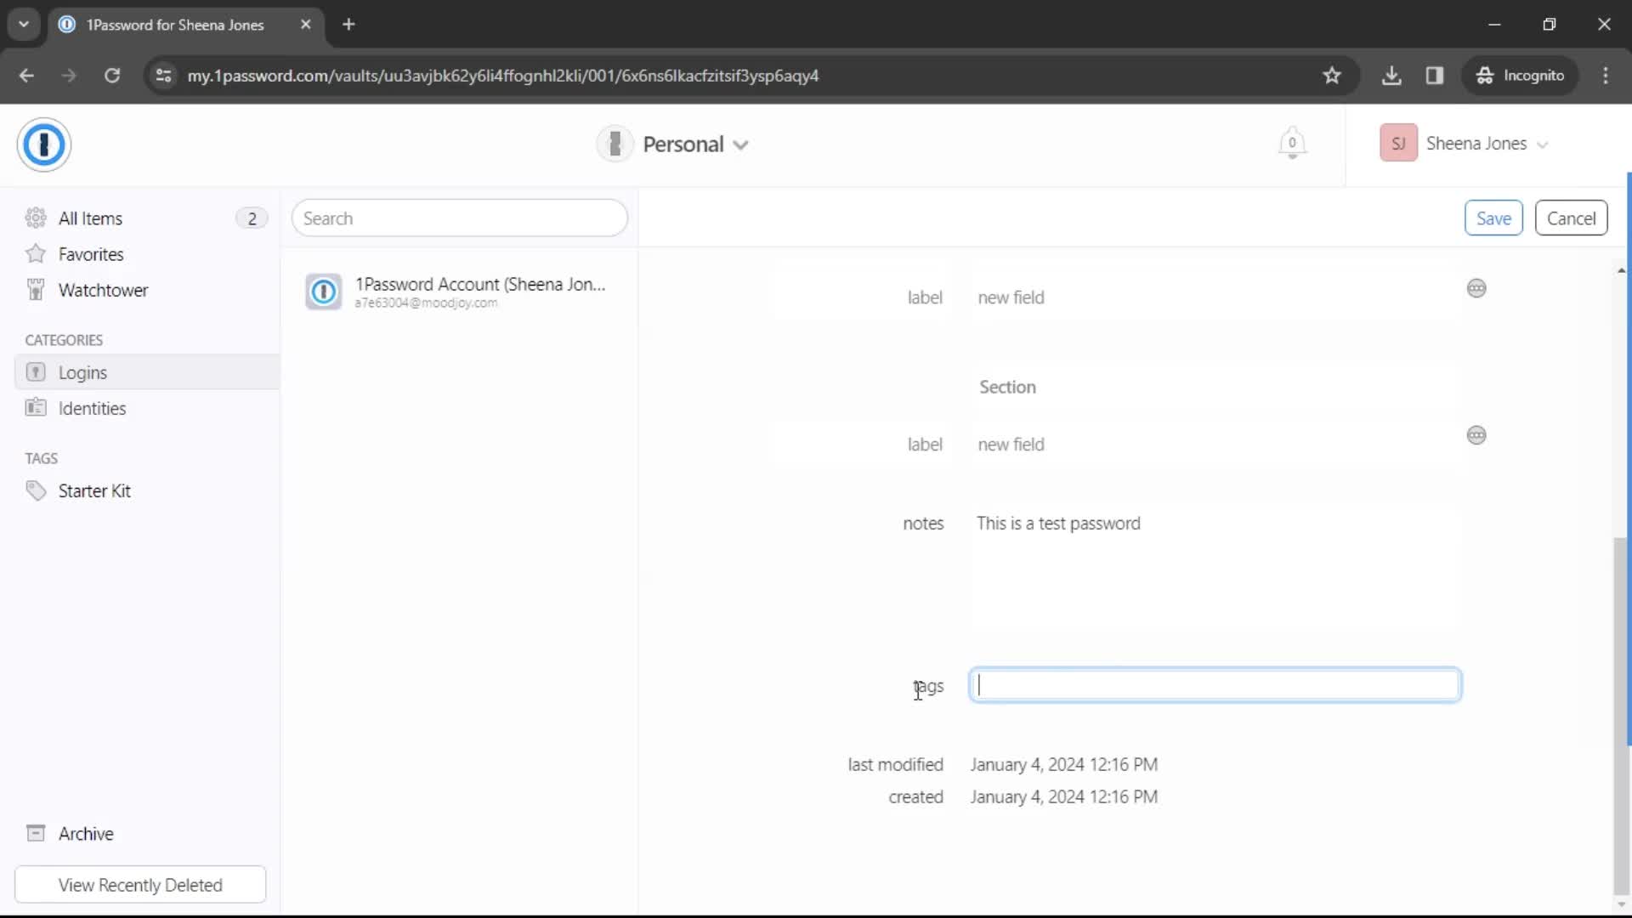Click the field settings gear icon
The image size is (1632, 918).
[1477, 288]
